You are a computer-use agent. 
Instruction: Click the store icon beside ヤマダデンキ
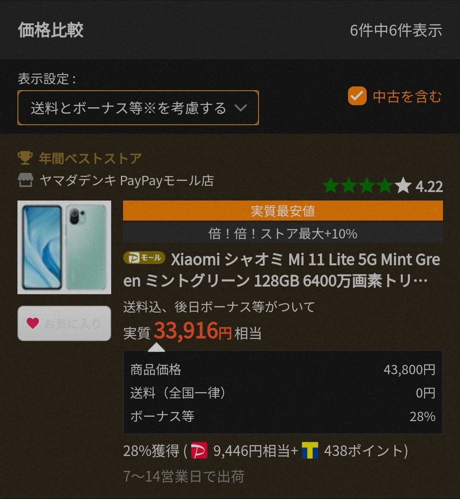pyautogui.click(x=26, y=180)
